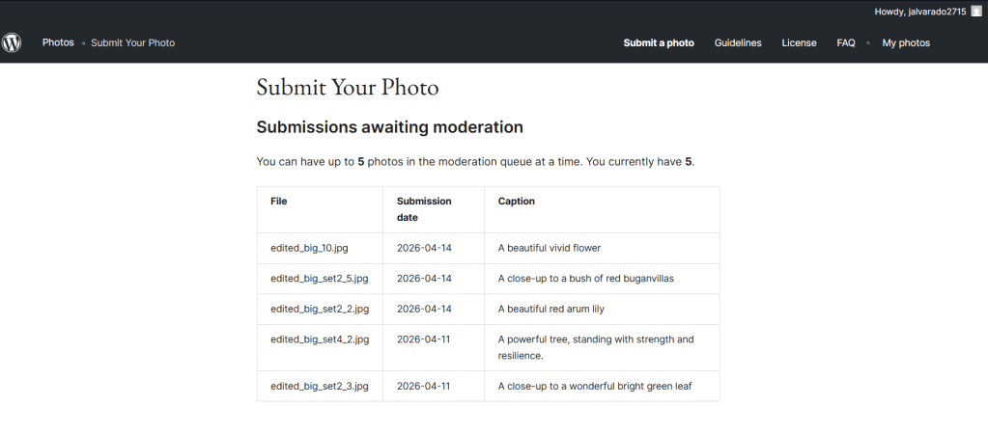View the License page
This screenshot has width=988, height=433.
(x=799, y=43)
